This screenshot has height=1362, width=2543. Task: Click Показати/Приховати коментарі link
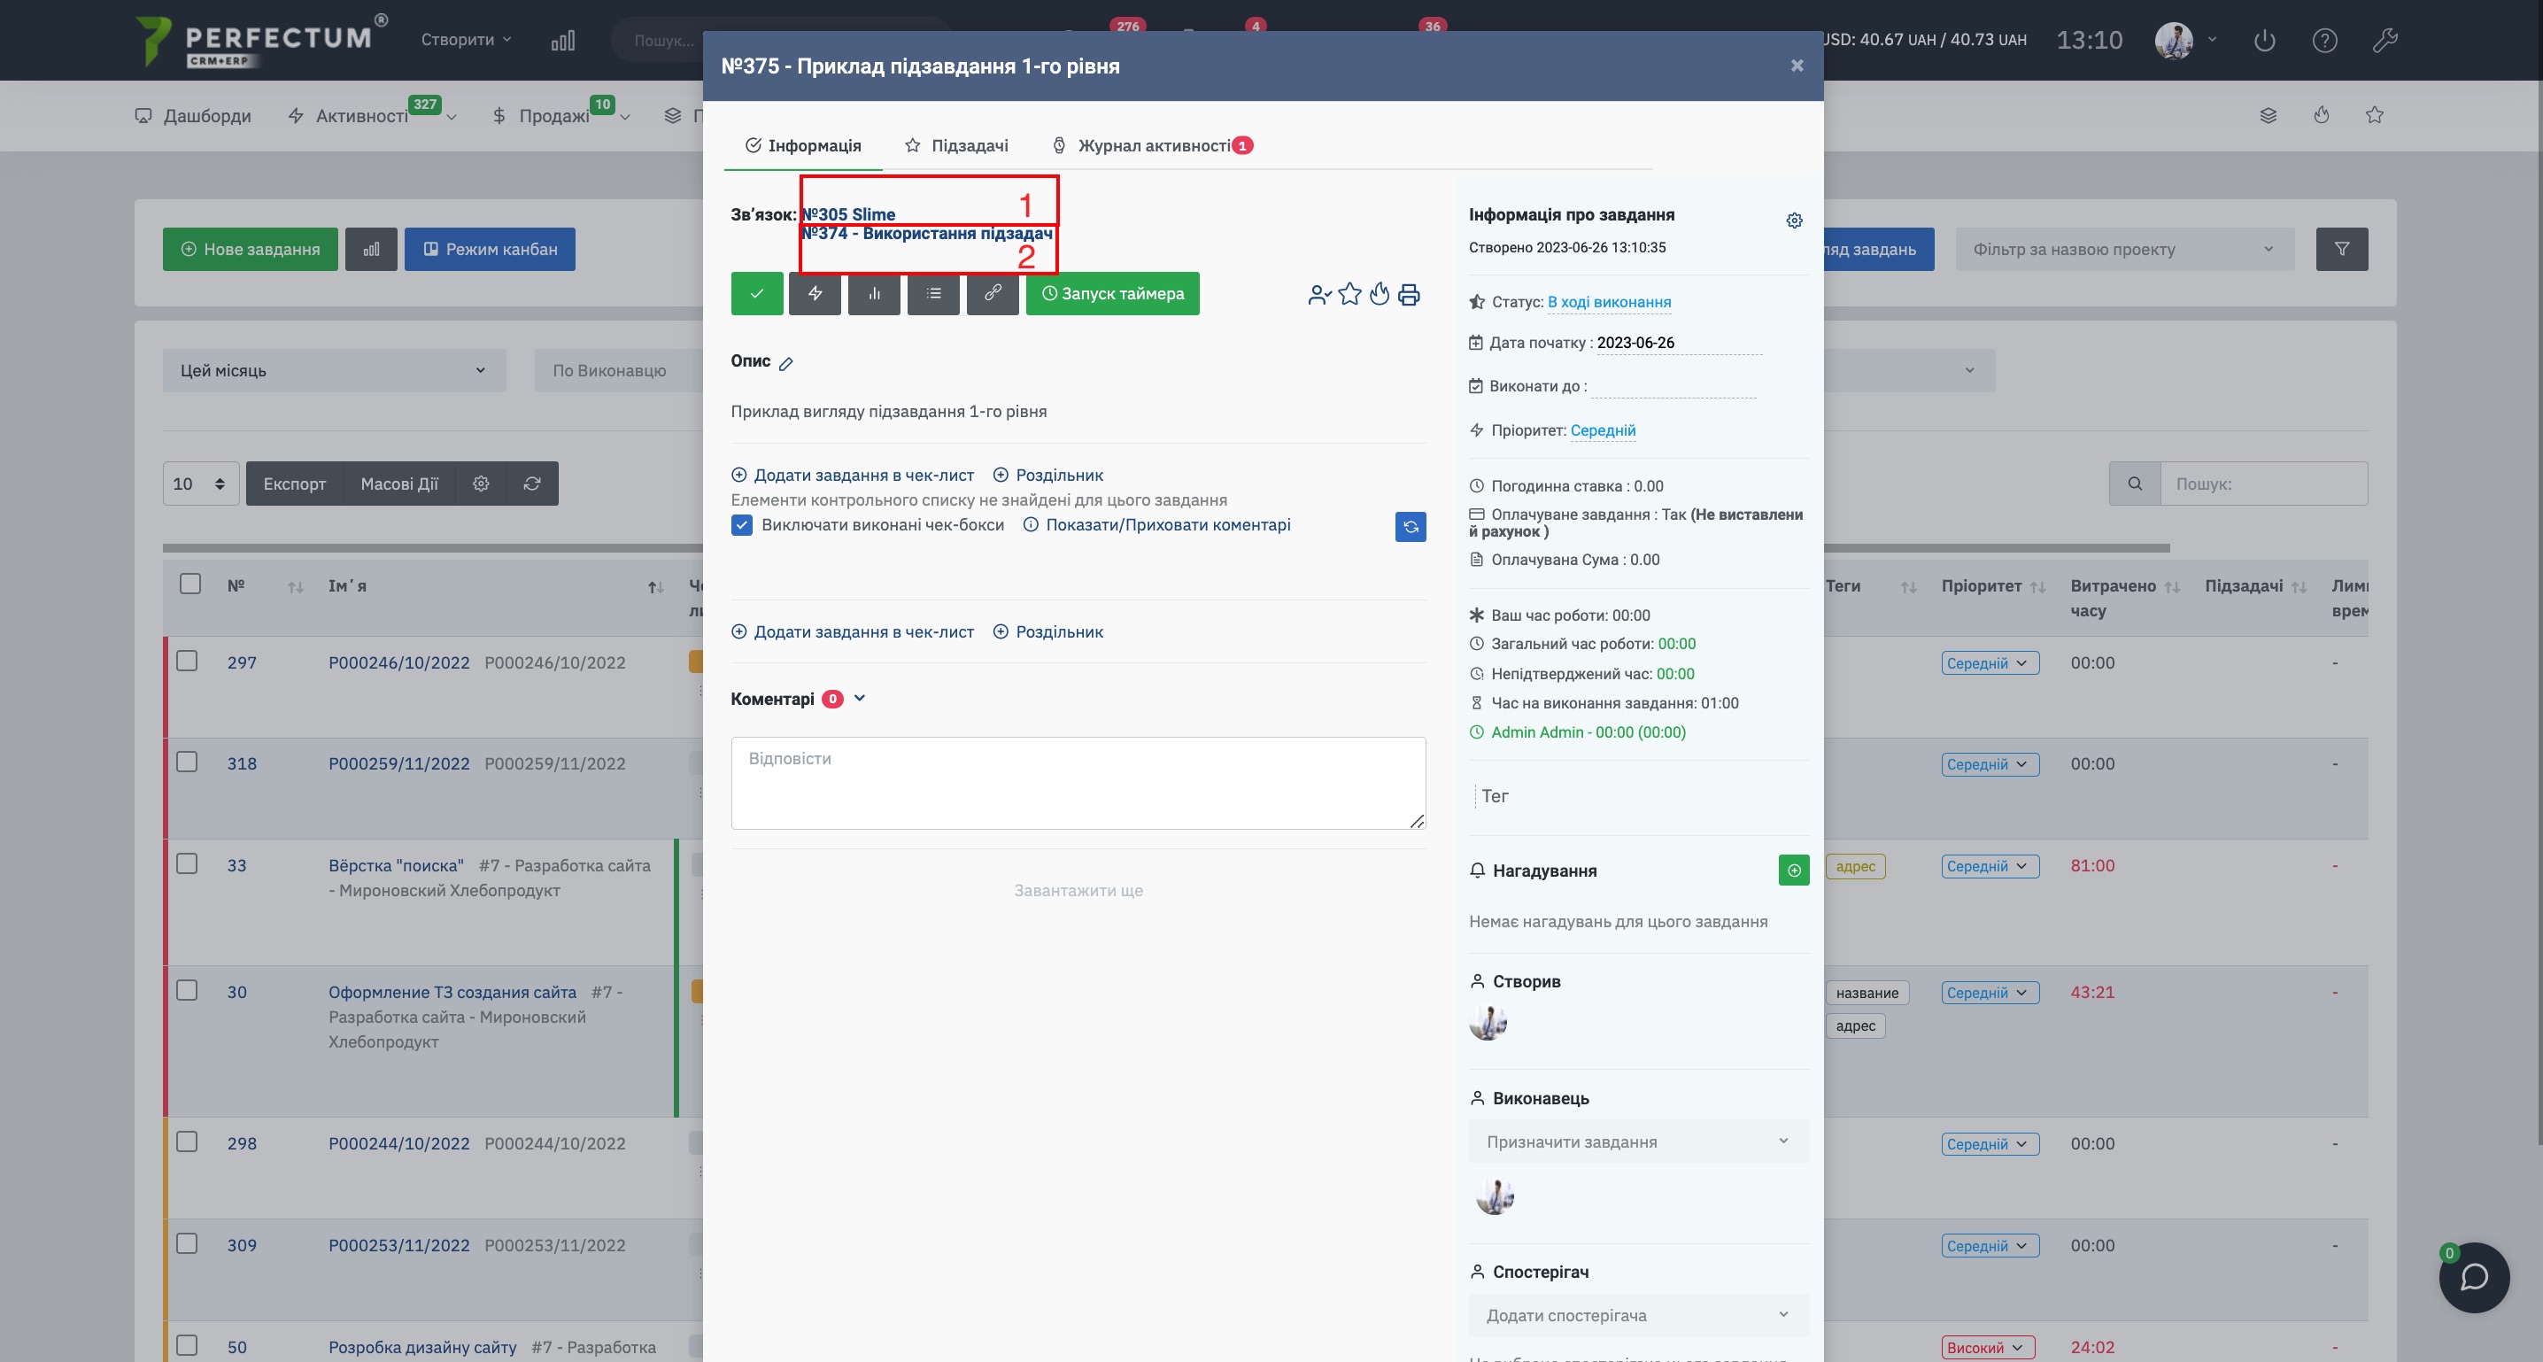[1168, 525]
